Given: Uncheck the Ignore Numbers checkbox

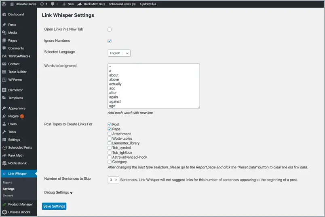Looking at the screenshot, I should tap(110, 41).
